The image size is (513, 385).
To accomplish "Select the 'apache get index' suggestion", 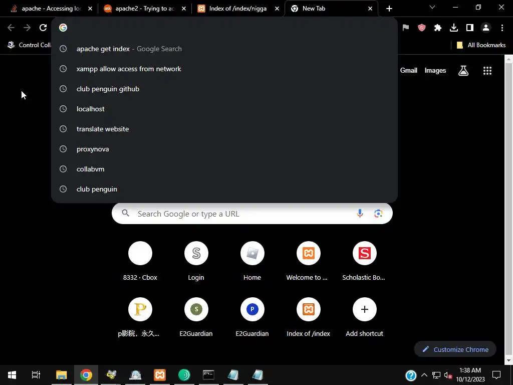I will (x=224, y=49).
